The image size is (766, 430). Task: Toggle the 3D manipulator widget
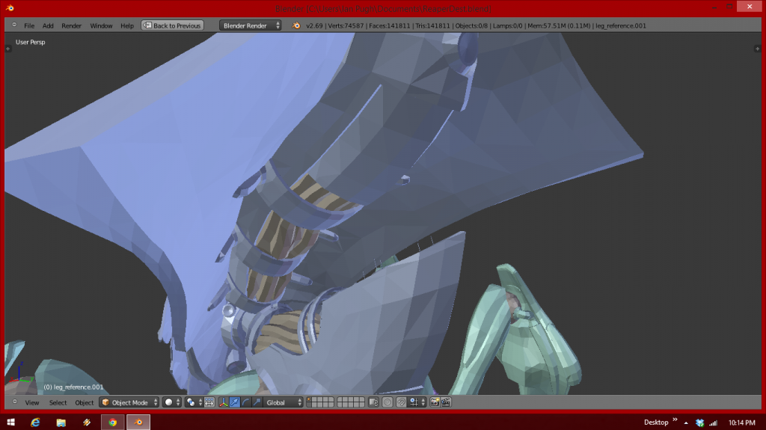pyautogui.click(x=223, y=402)
